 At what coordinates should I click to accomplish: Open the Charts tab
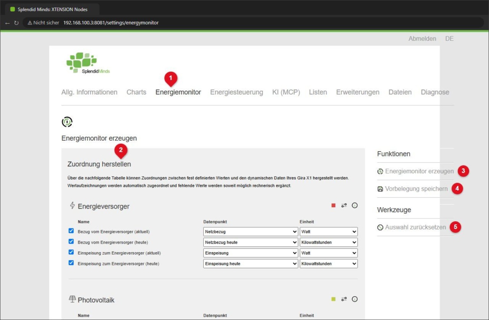point(136,92)
